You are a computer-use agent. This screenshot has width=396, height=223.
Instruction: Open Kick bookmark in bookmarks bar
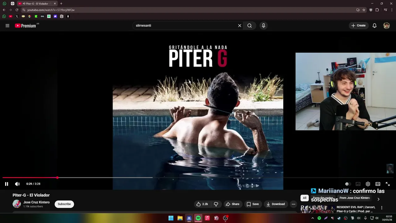coord(36,16)
